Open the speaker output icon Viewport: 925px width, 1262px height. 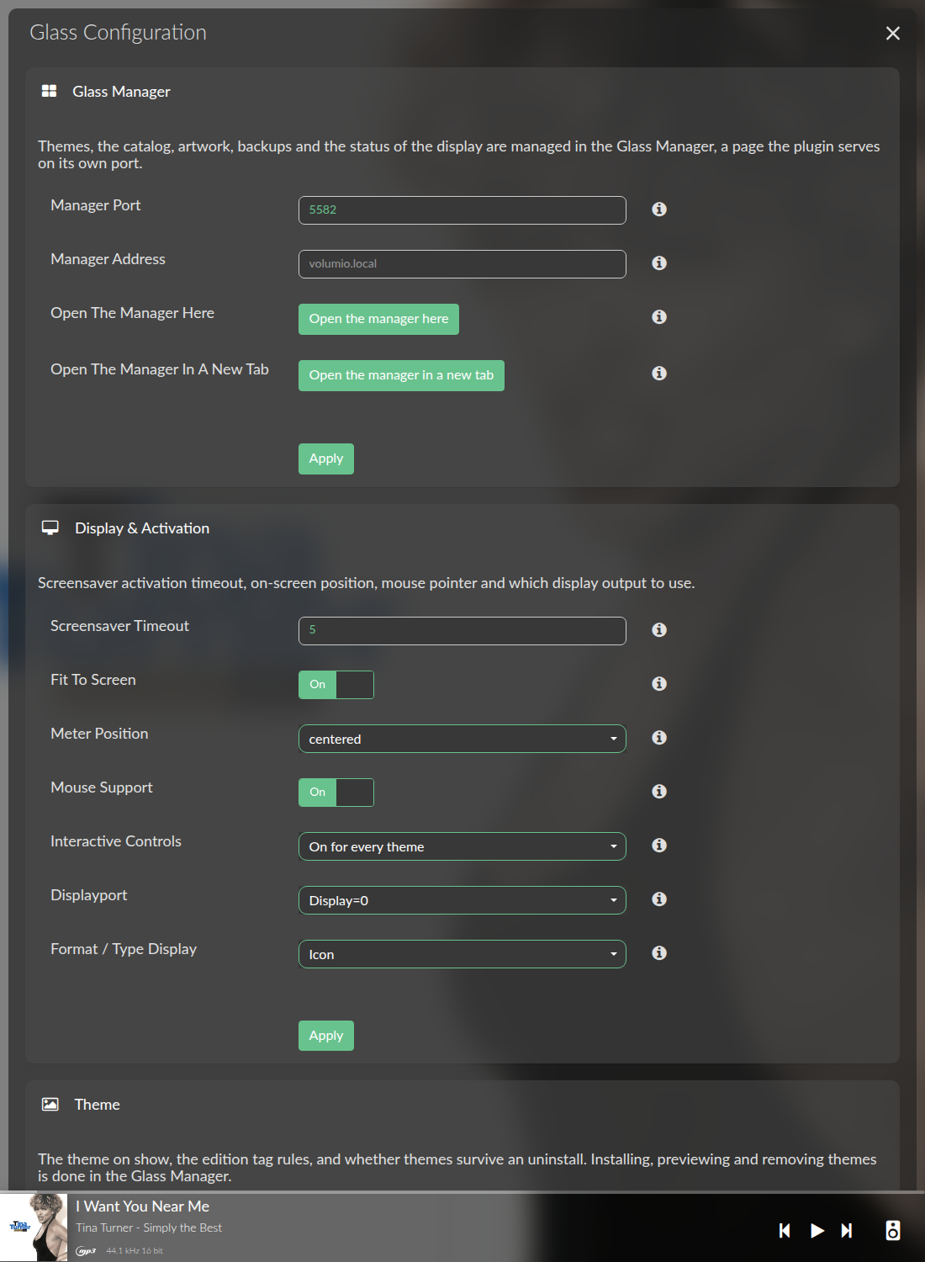click(893, 1231)
